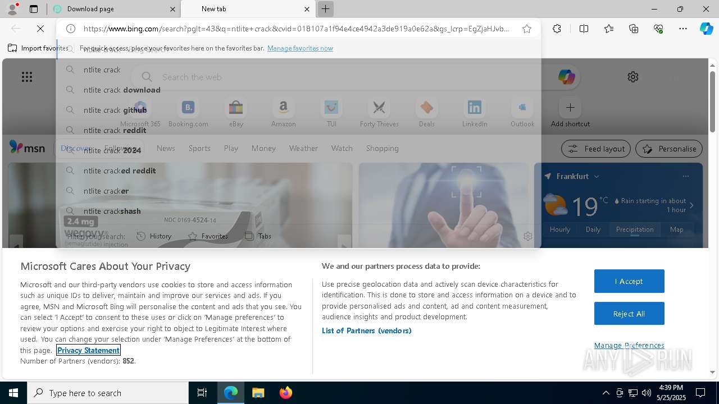Switch weather to Map view
The height and width of the screenshot is (404, 719).
click(x=676, y=229)
